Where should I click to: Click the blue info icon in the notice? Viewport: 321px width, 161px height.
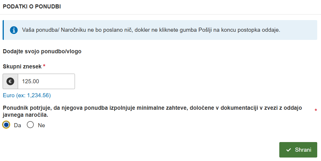coord(14,30)
